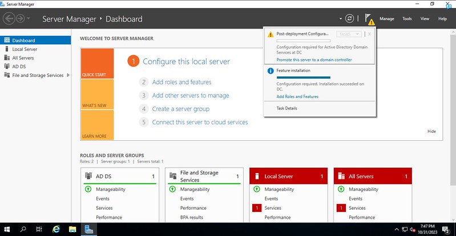Image resolution: width=456 pixels, height=236 pixels.
Task: Click Connect this server to cloud services
Action: point(200,123)
